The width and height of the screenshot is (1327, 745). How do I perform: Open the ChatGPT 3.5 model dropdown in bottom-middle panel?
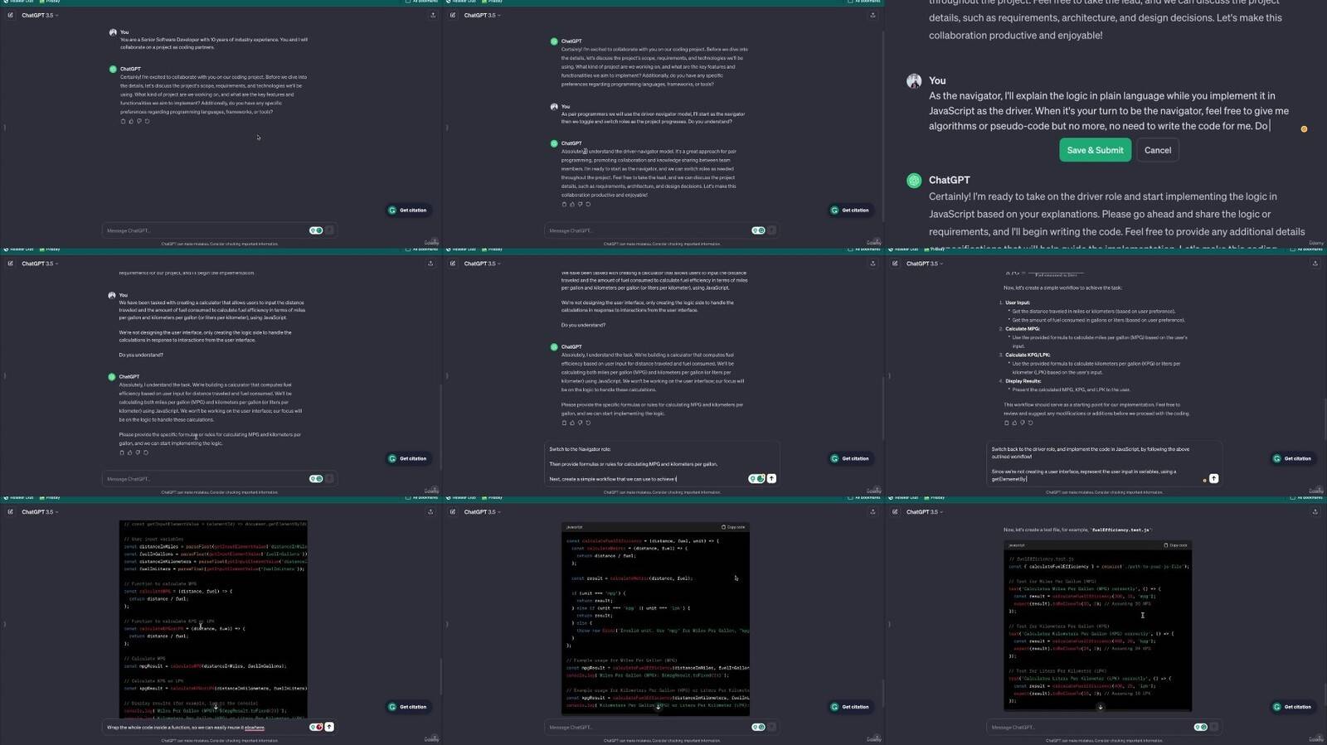482,512
